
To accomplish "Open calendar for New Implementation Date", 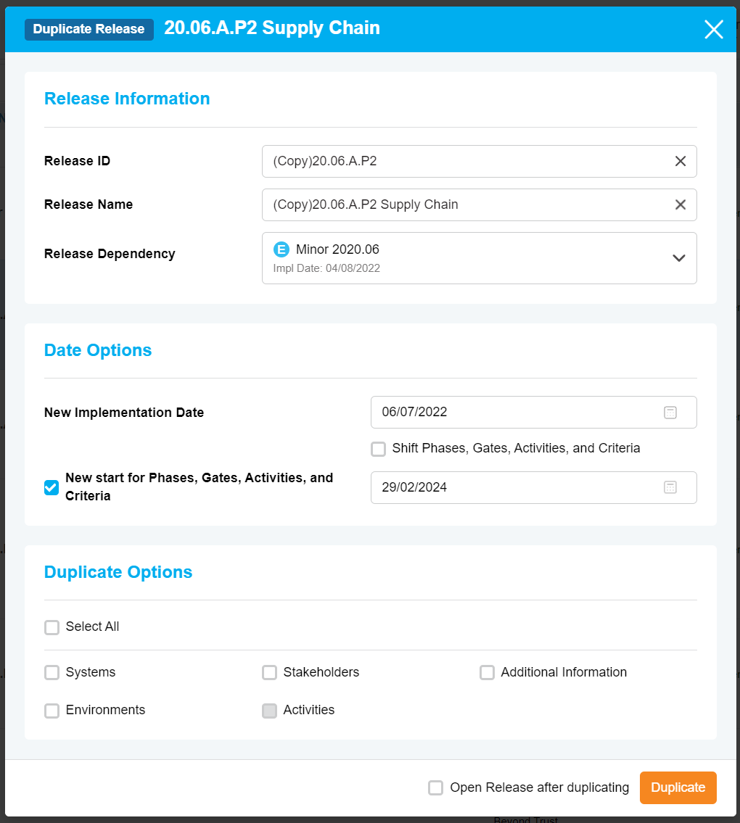I will (670, 413).
